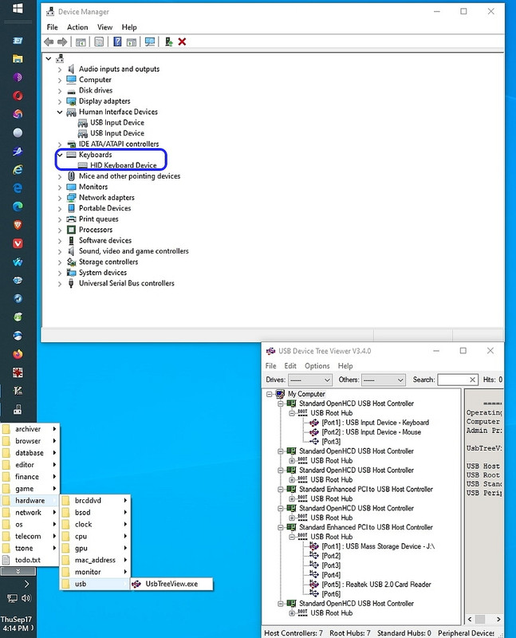The image size is (516, 638).
Task: Open the Action menu in Device Manager
Action: click(77, 27)
